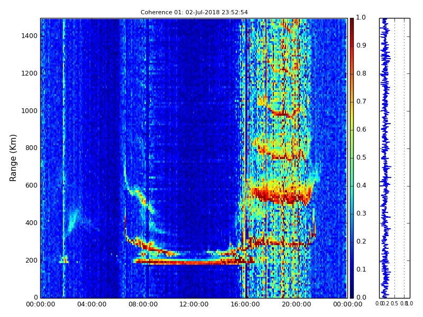This screenshot has height=317, width=423.
Task: Click the 400 range tick label
Action: click(31, 223)
